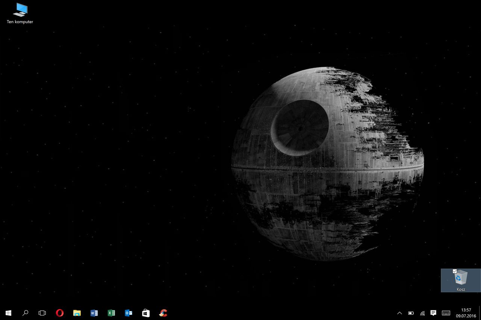
Task: Launch Microsoft Word from taskbar
Action: [94, 313]
